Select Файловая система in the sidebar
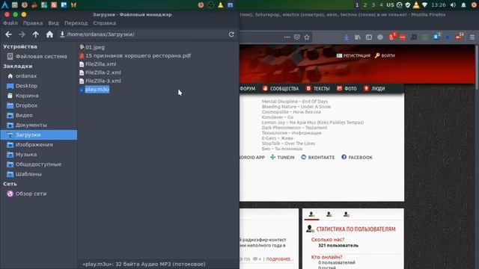Screen dimensions: 479x269 coord(38,57)
